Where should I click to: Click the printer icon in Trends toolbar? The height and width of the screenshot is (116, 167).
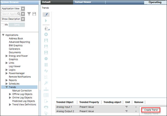[46, 107]
